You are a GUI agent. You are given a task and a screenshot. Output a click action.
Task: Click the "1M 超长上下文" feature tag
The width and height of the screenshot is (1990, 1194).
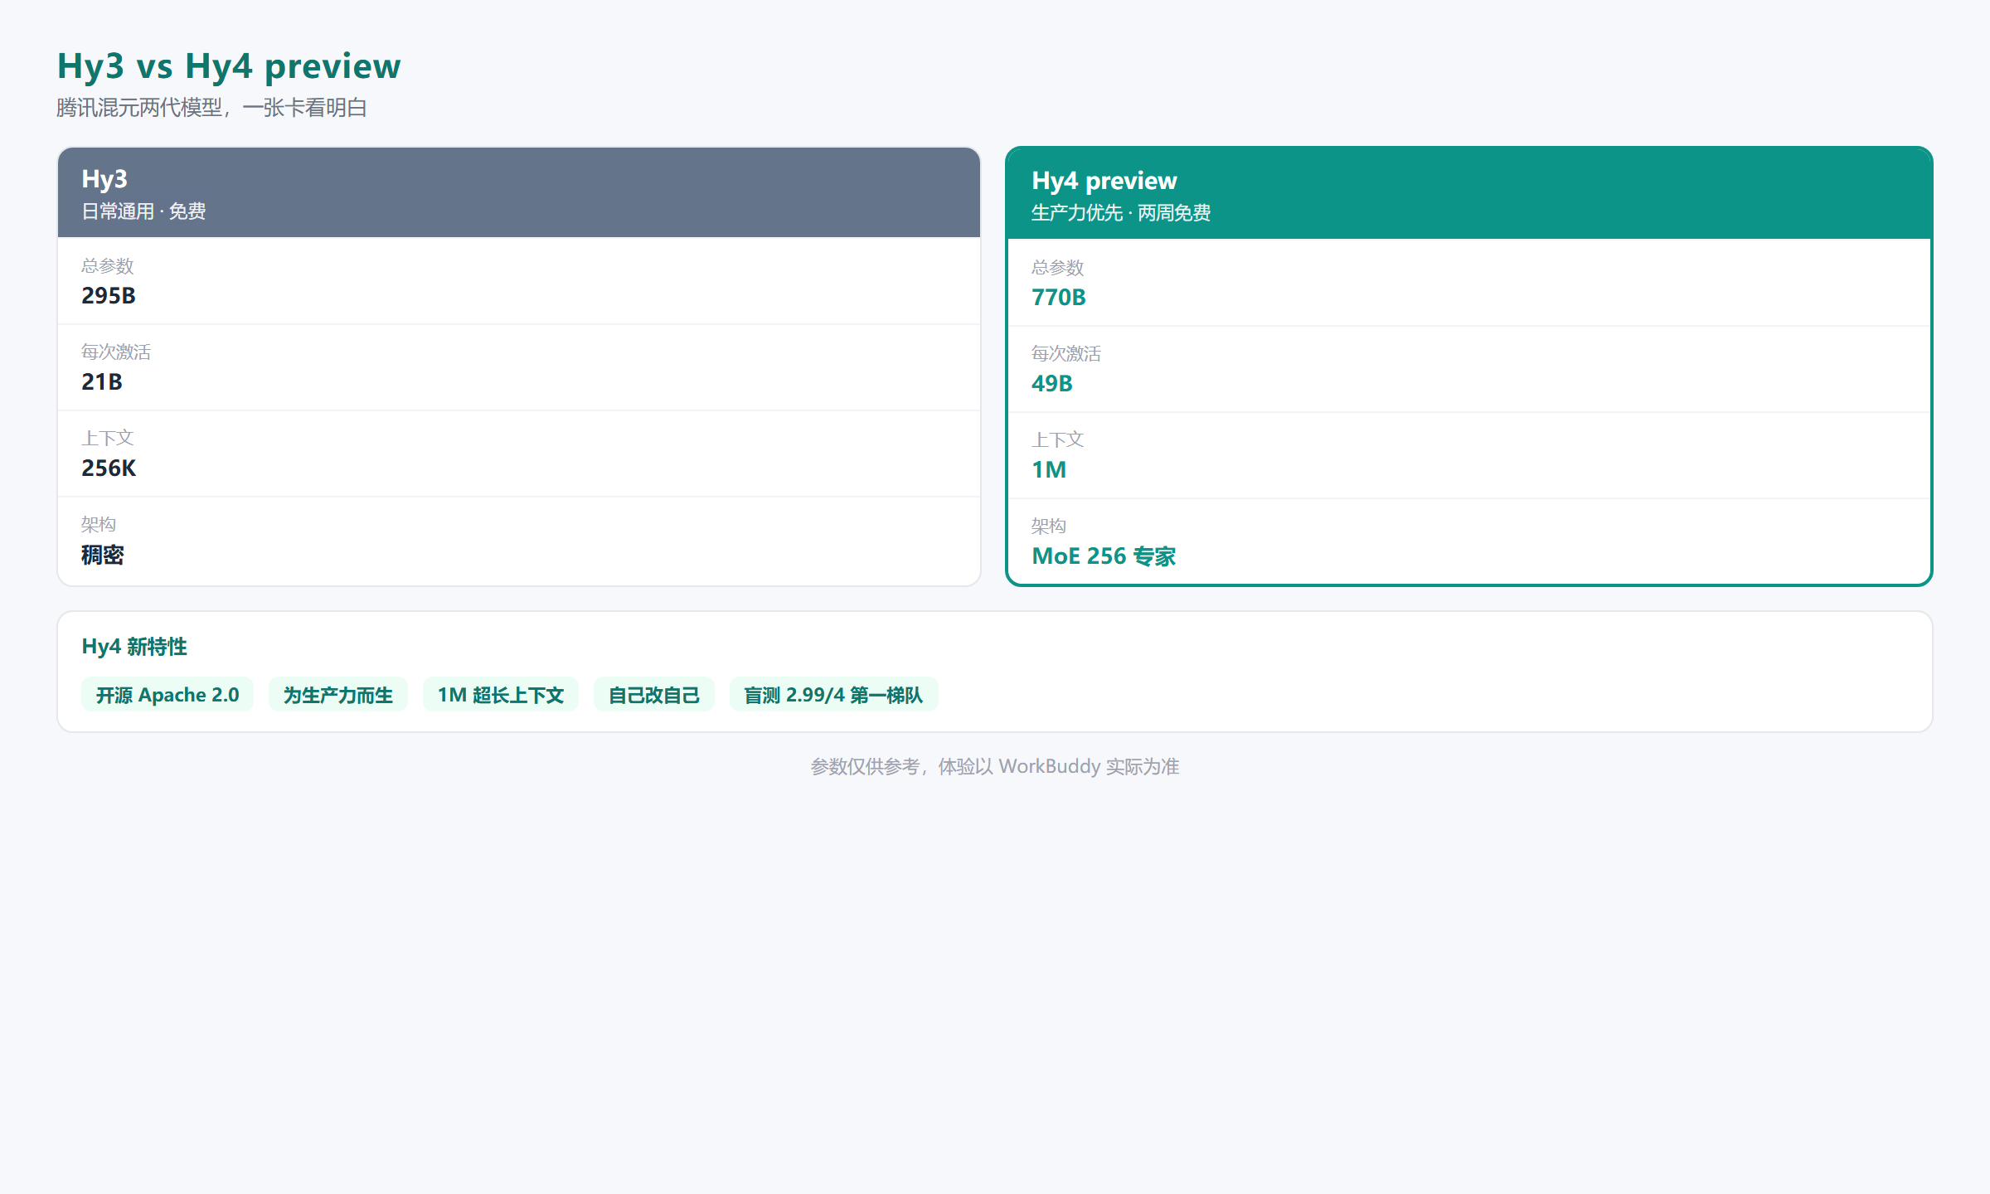point(501,695)
